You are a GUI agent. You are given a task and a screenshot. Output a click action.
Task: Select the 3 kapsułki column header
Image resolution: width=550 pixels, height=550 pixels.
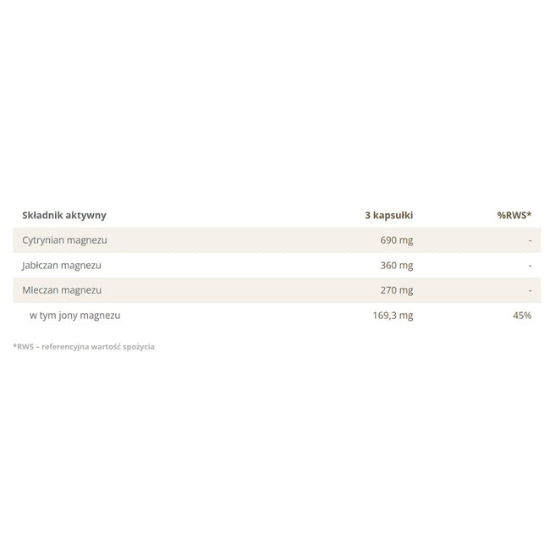click(x=388, y=216)
